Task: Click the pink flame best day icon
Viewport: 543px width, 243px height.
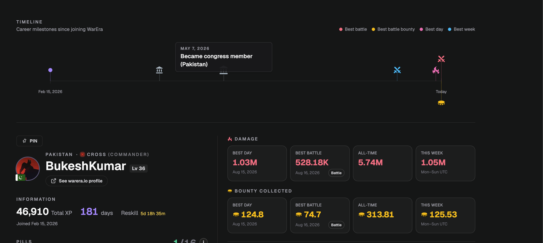Action: 436,70
